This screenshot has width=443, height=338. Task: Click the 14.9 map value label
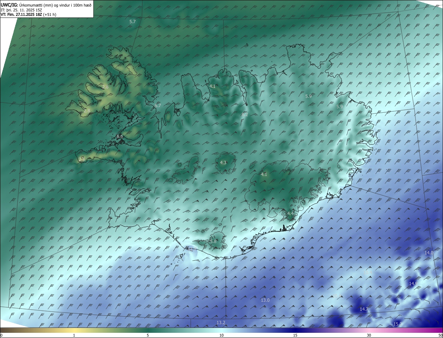click(x=413, y=283)
